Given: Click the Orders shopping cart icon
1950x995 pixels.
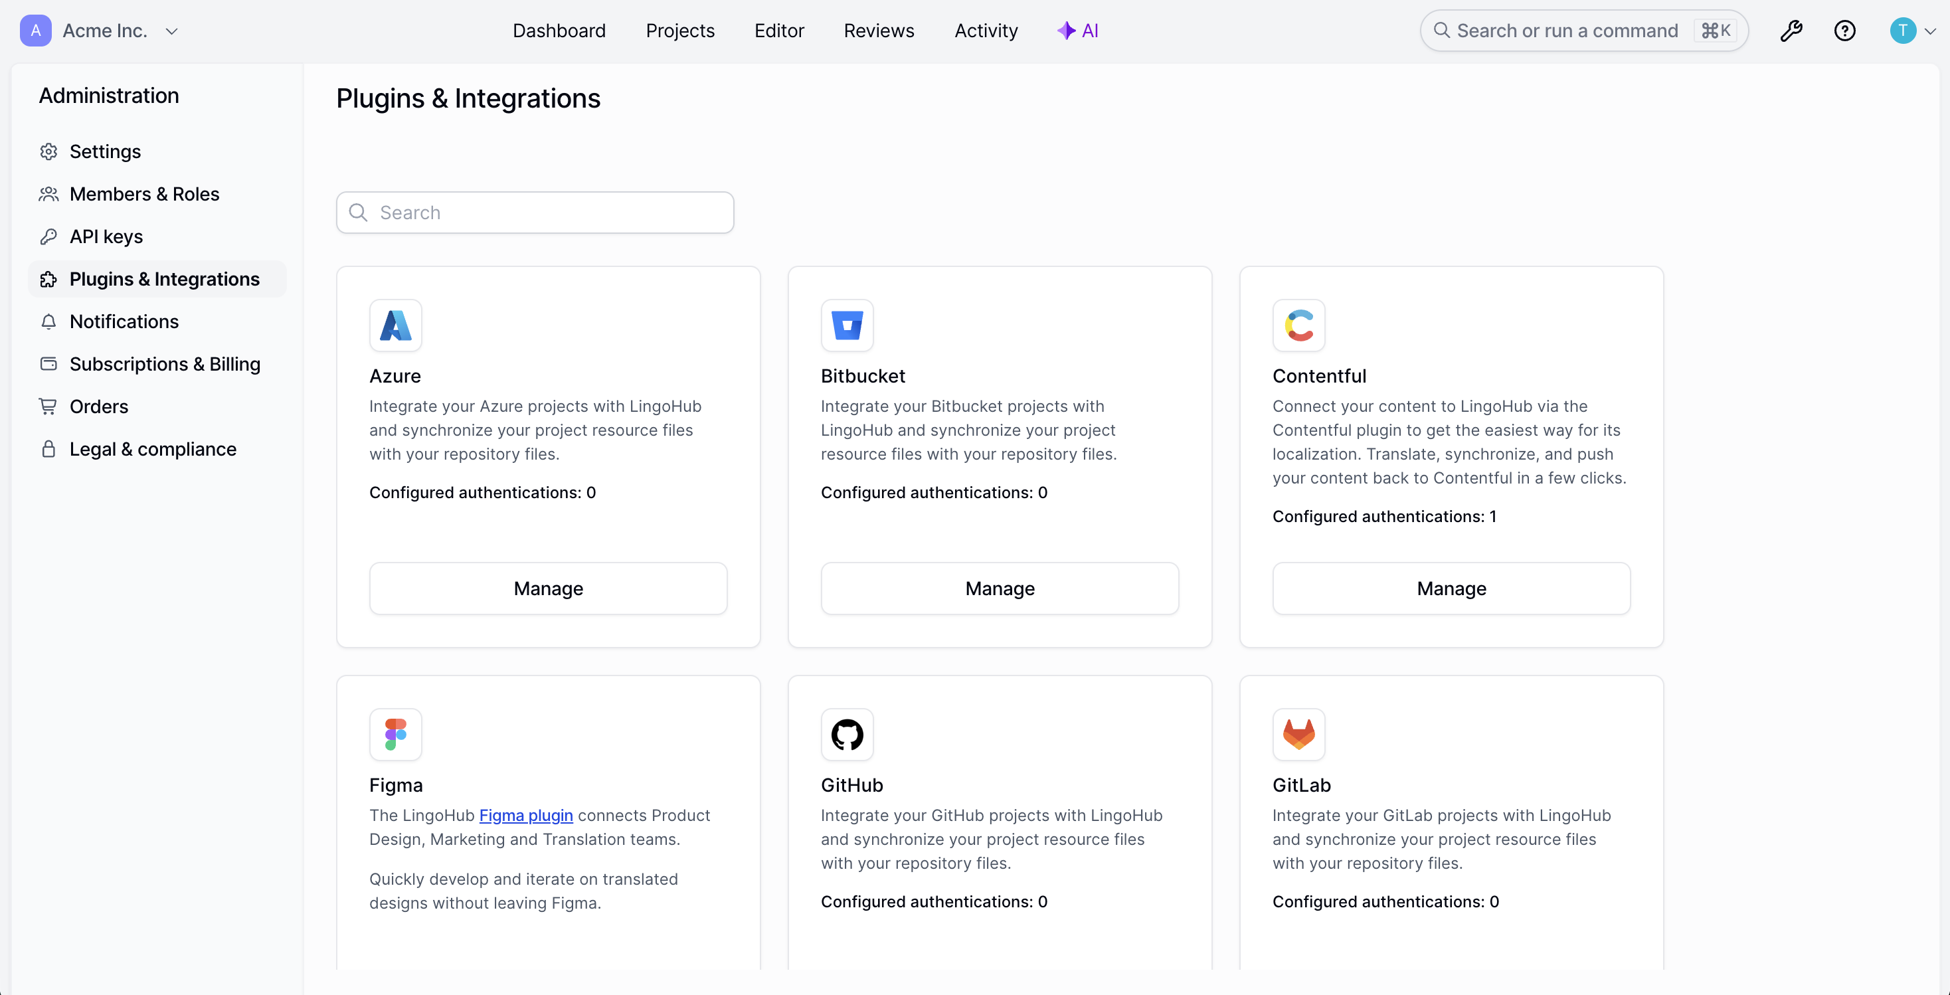Looking at the screenshot, I should pos(48,407).
